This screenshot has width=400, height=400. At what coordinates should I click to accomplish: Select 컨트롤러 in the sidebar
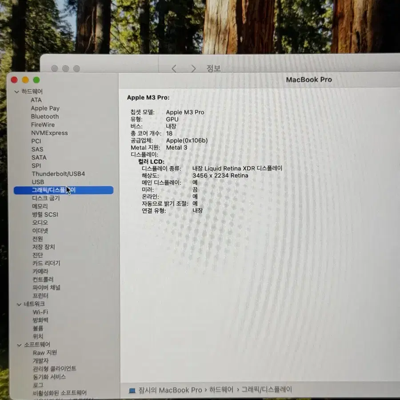pos(43,280)
